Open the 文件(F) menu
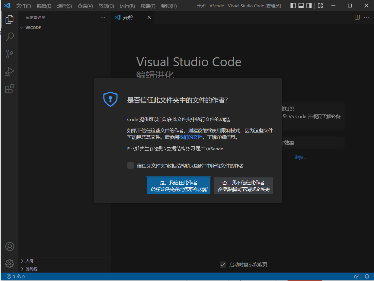 (24, 6)
